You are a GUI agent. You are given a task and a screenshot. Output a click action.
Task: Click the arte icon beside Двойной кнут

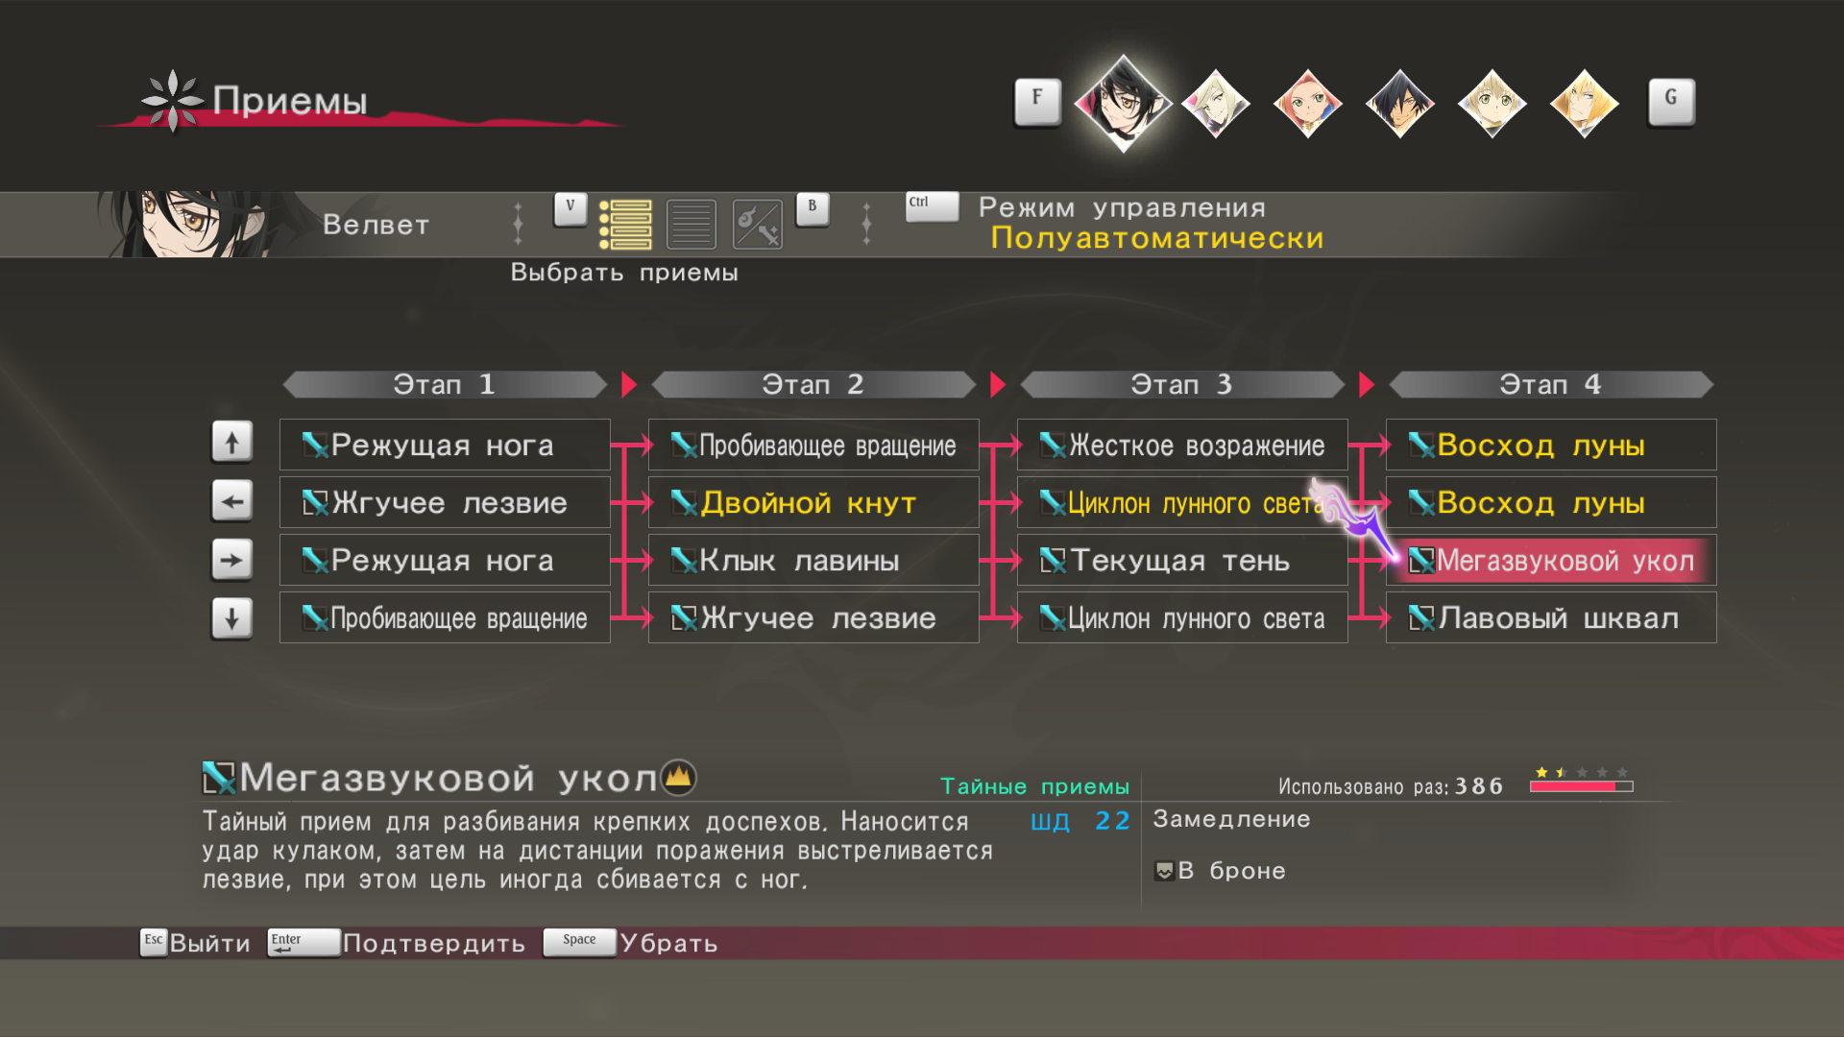tap(684, 503)
